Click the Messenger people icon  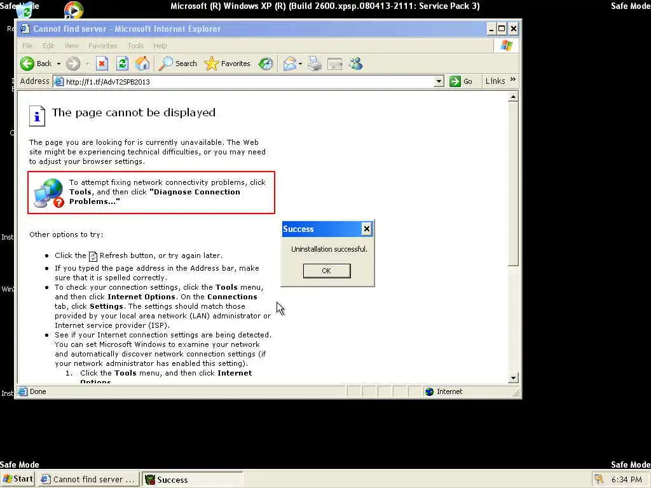[x=356, y=64]
